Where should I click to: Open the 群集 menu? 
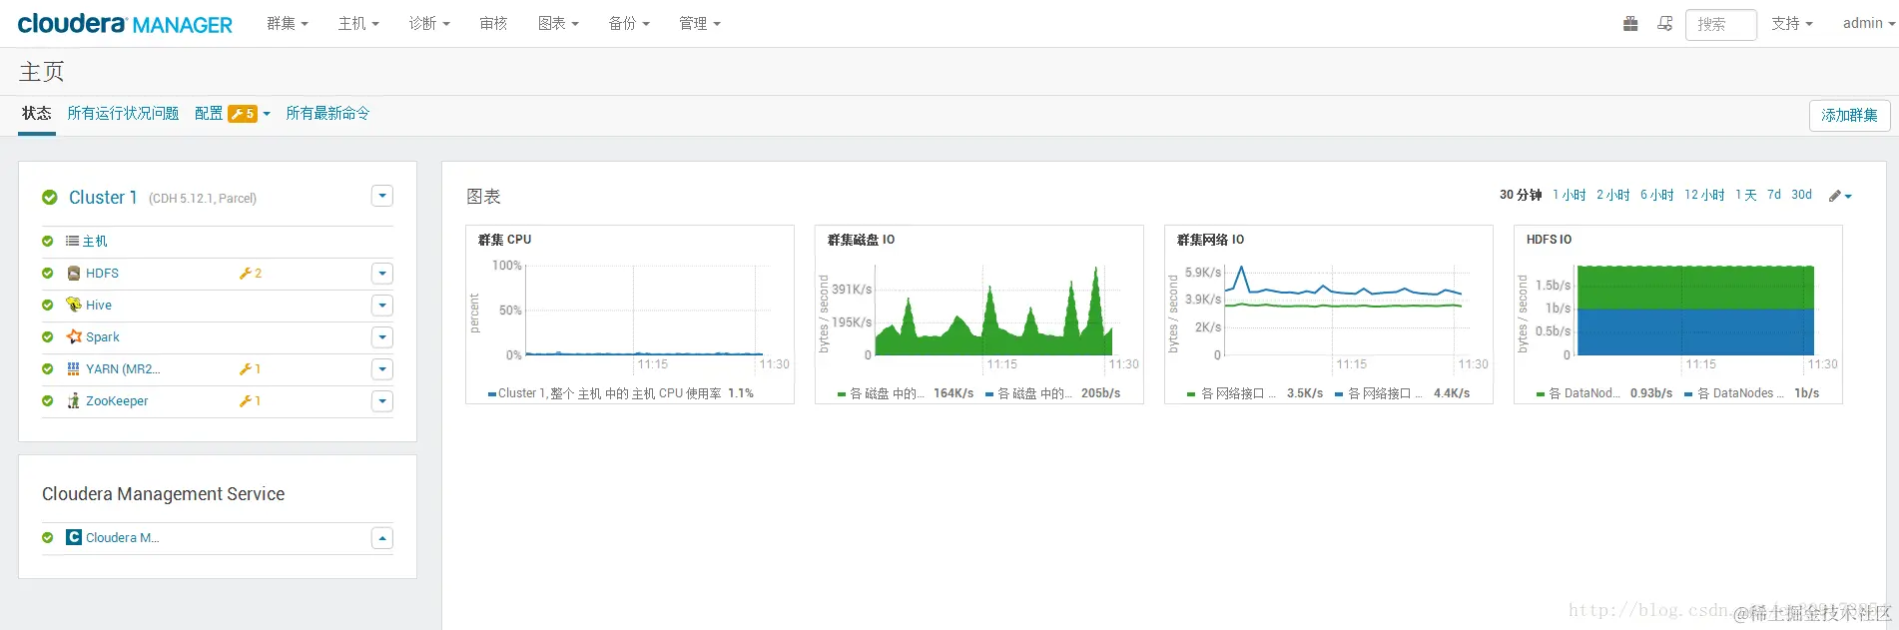coord(288,23)
